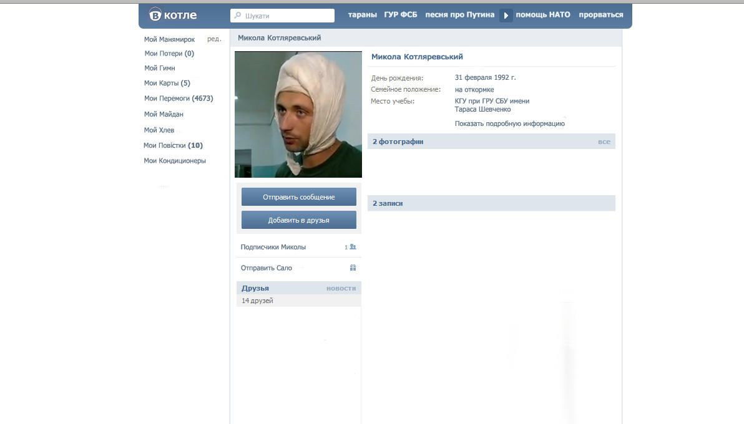
Task: Open Мои Потери (0) sidebar item
Action: click(169, 54)
